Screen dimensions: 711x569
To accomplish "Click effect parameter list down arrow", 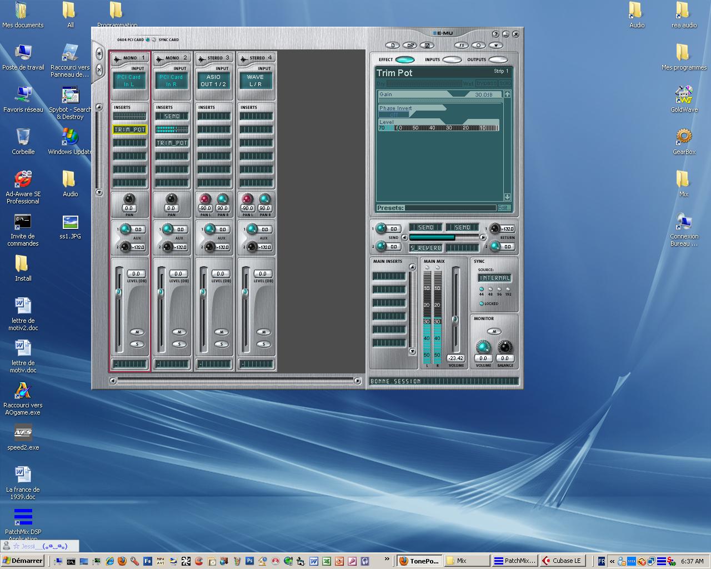I will tap(507, 197).
